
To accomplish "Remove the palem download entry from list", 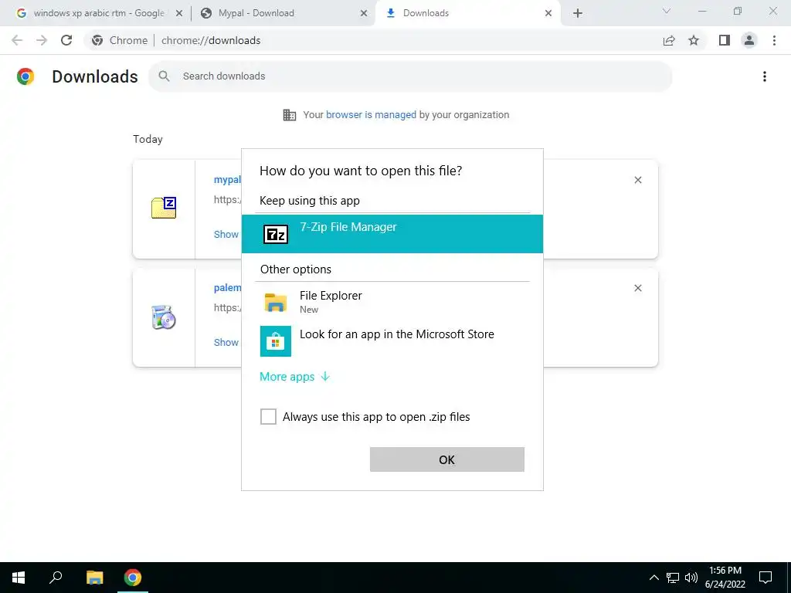I will pos(637,288).
